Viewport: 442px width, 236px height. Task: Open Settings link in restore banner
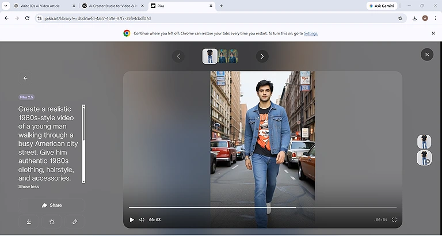point(311,33)
